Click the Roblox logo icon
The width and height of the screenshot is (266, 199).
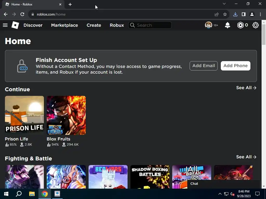15,25
